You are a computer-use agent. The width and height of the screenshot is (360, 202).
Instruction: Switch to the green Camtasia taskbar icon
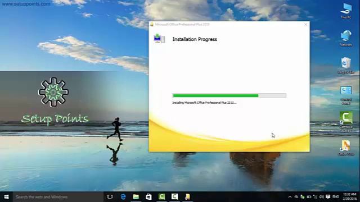click(x=161, y=197)
